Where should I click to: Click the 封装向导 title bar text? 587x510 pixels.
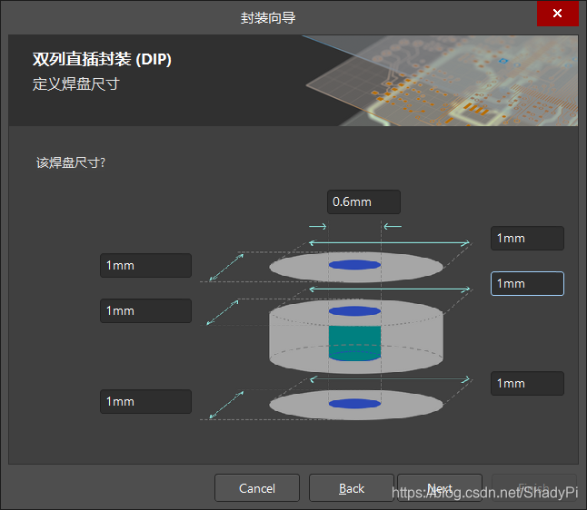tap(268, 17)
